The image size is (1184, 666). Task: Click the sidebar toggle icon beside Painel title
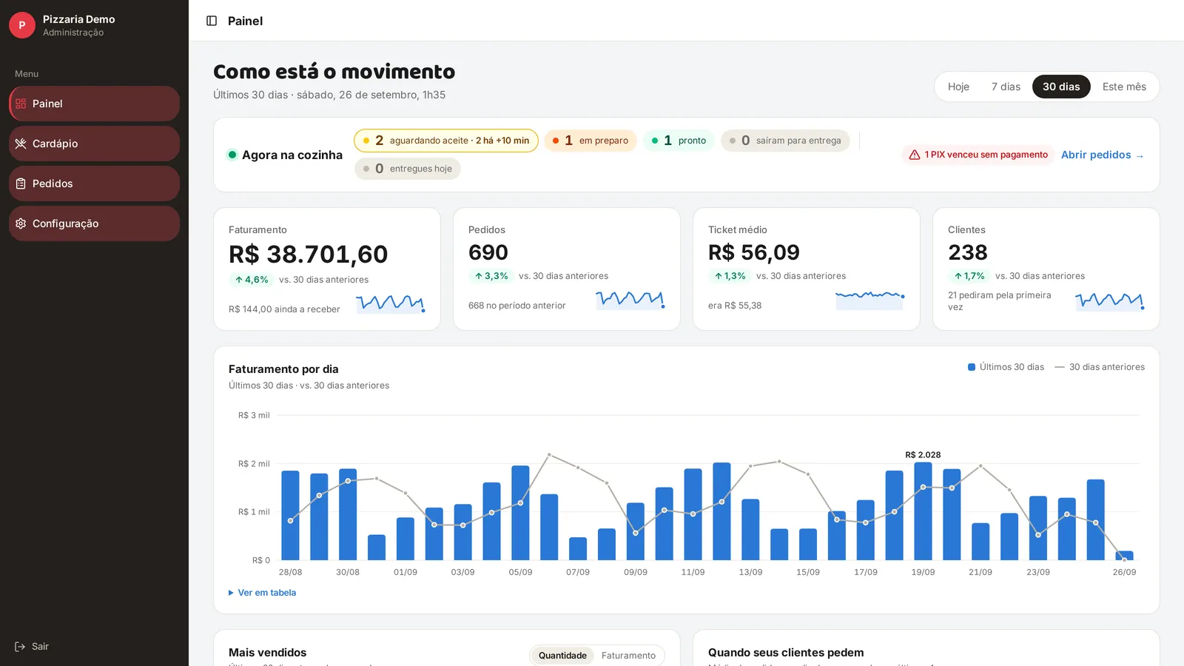(212, 21)
